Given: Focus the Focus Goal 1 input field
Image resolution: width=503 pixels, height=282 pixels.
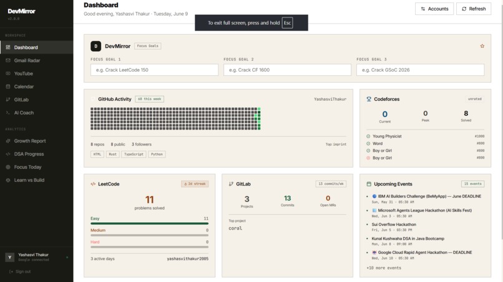Looking at the screenshot, I should coord(154,70).
